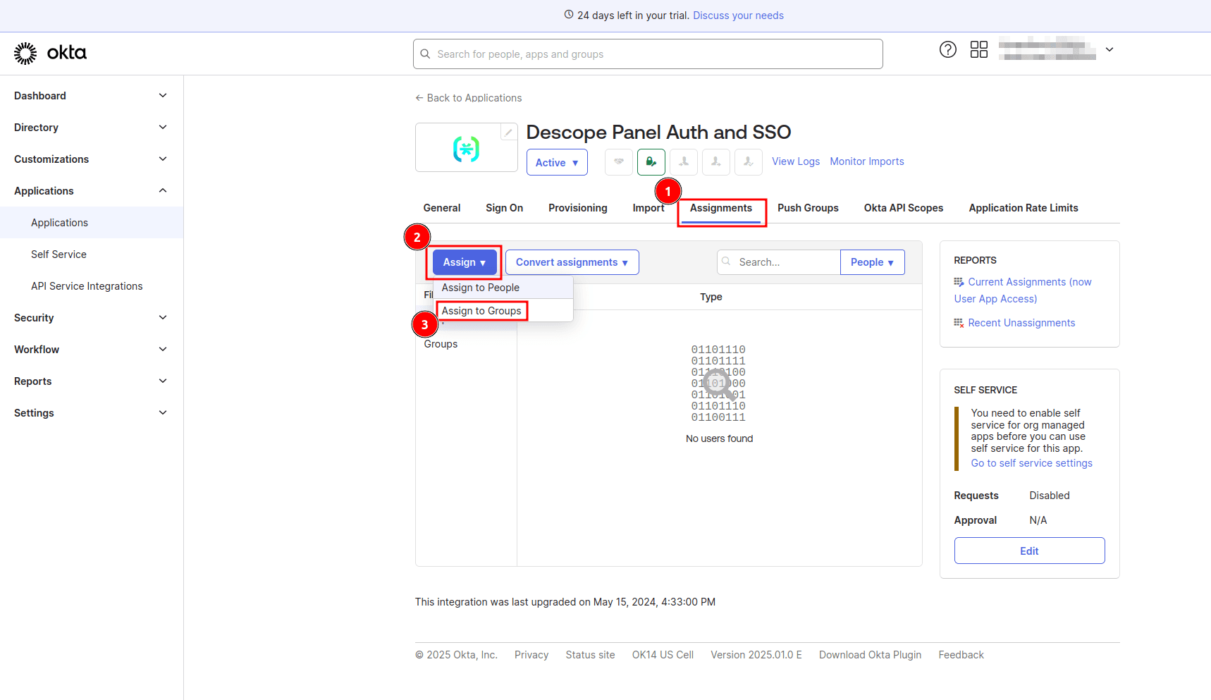This screenshot has height=700, width=1211.
Task: Click the people and apps search field
Action: (x=647, y=54)
